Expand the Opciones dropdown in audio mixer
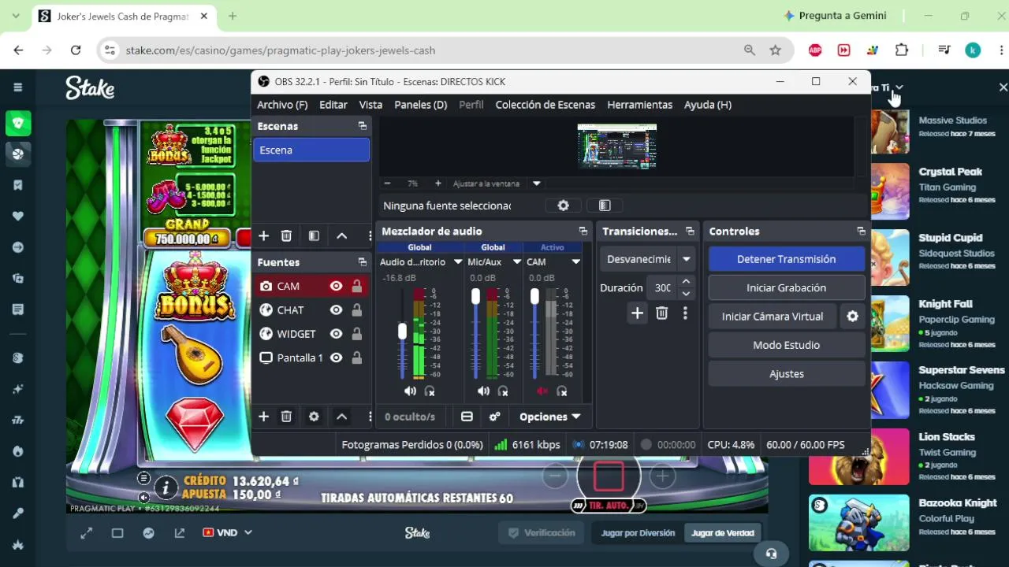The width and height of the screenshot is (1009, 567). [x=550, y=417]
